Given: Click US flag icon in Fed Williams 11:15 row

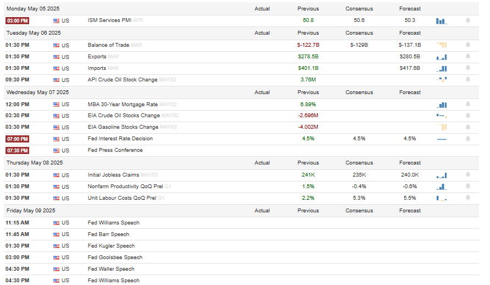Looking at the screenshot, I should point(56,223).
